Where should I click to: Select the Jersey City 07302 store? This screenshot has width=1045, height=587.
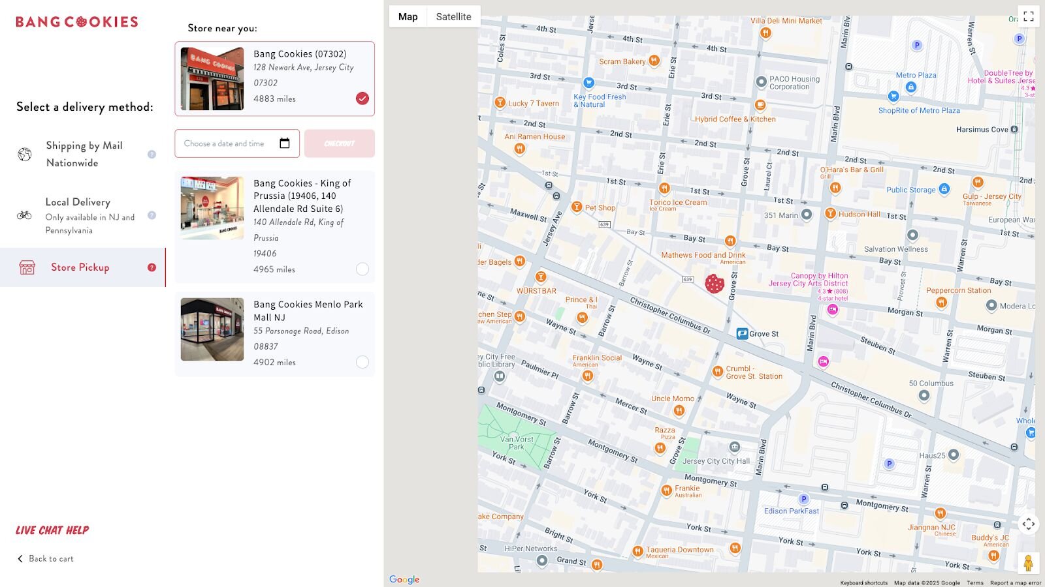362,98
